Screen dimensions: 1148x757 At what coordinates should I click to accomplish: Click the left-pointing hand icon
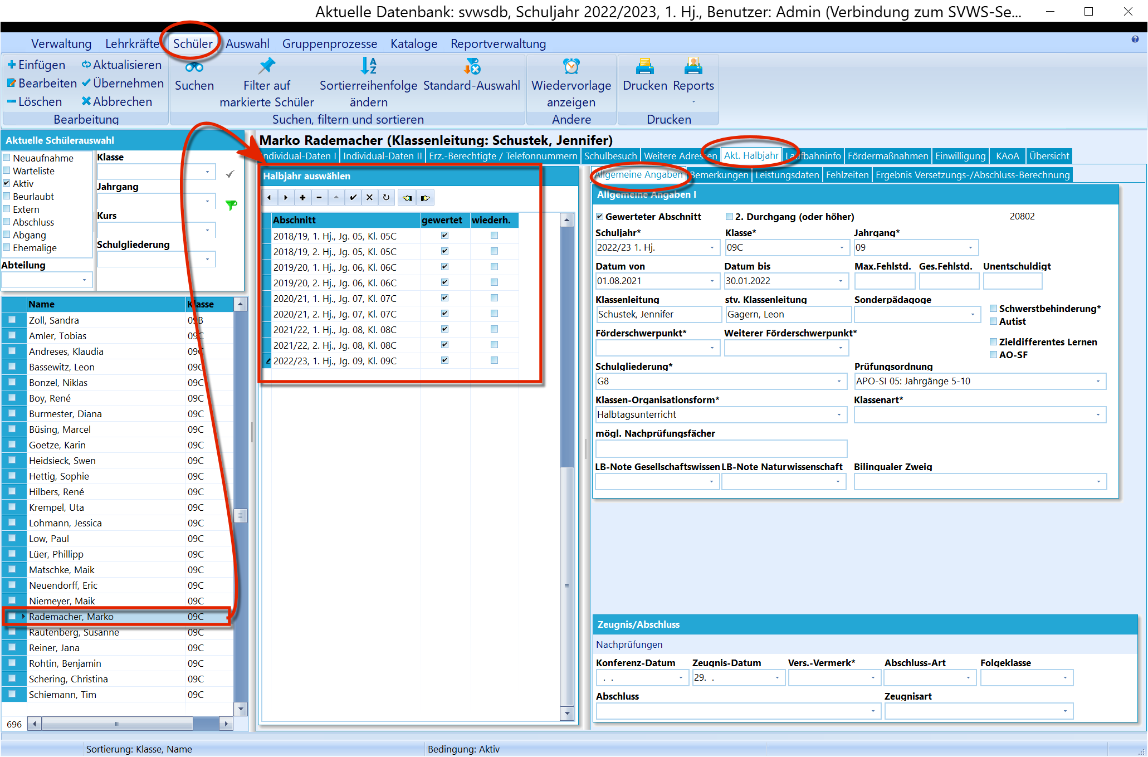point(407,198)
